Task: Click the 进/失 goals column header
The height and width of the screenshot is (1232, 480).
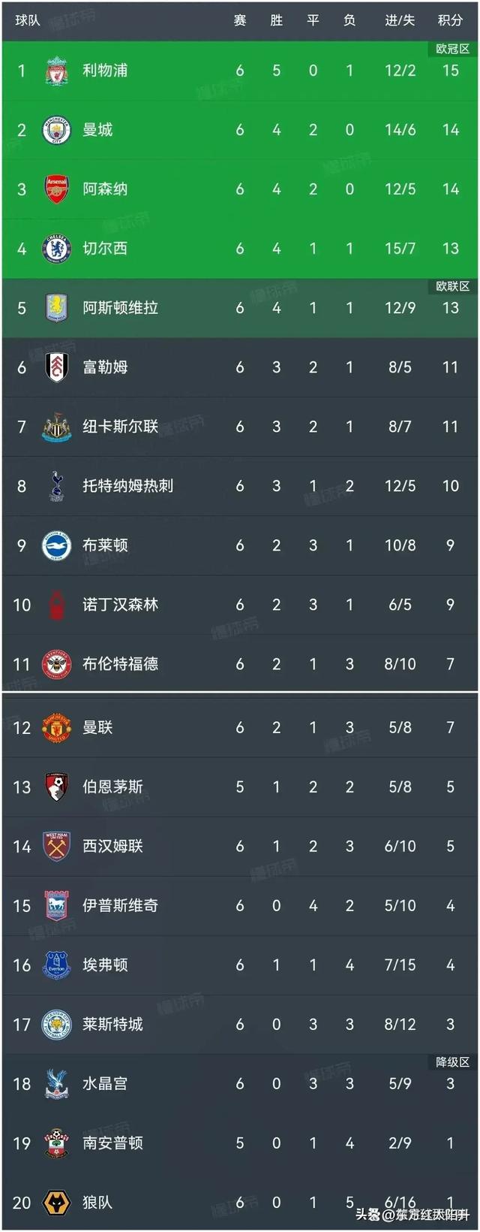Action: (400, 20)
